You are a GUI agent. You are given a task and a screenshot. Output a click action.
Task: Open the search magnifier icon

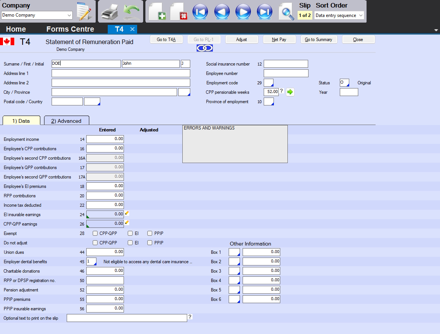click(286, 12)
